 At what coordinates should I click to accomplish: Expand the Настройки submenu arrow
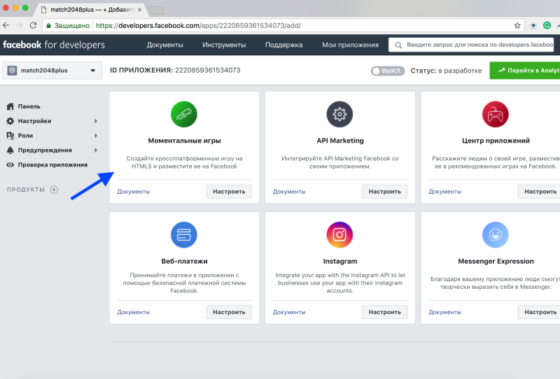[x=96, y=121]
